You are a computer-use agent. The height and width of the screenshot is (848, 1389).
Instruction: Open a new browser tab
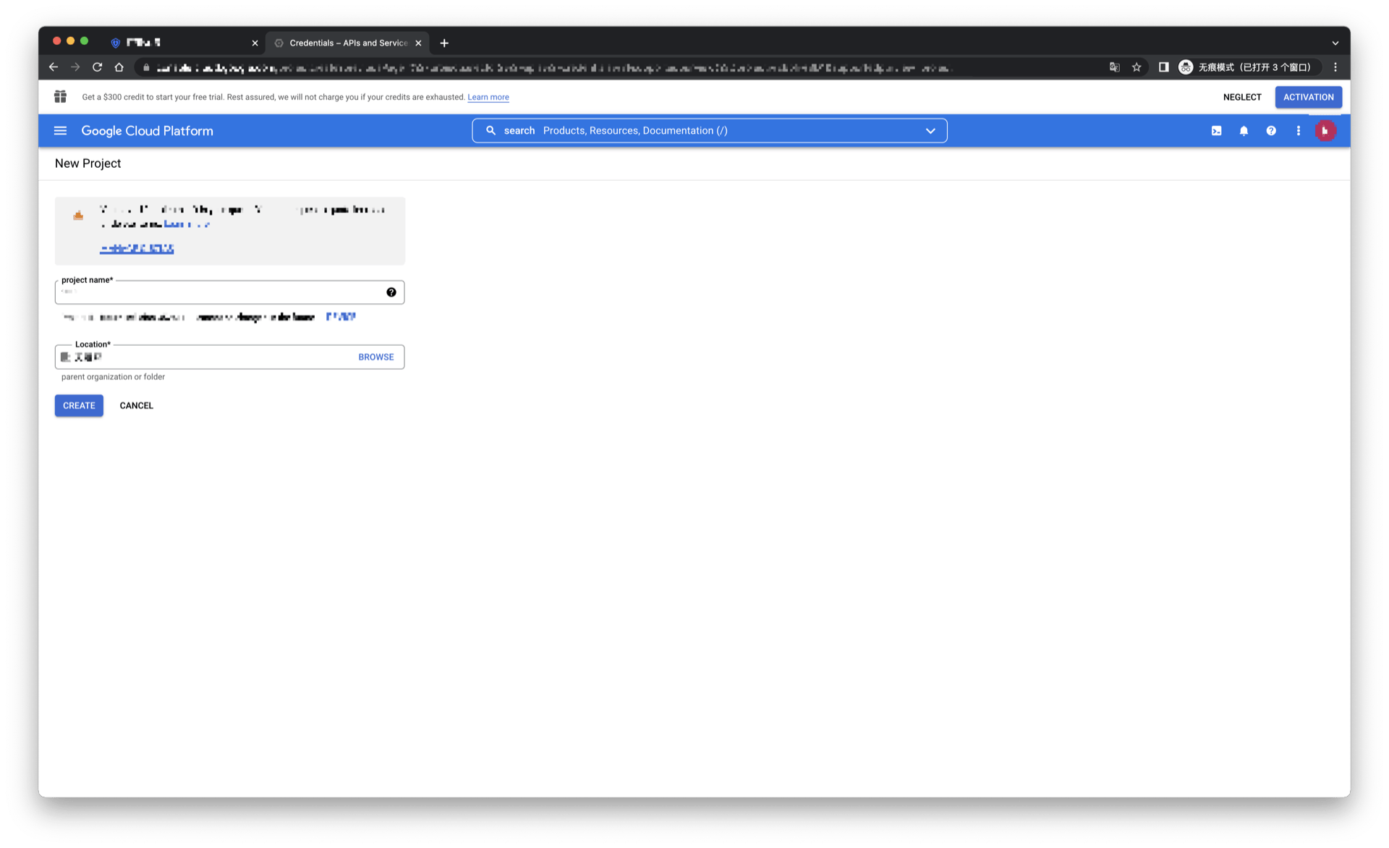click(x=444, y=43)
